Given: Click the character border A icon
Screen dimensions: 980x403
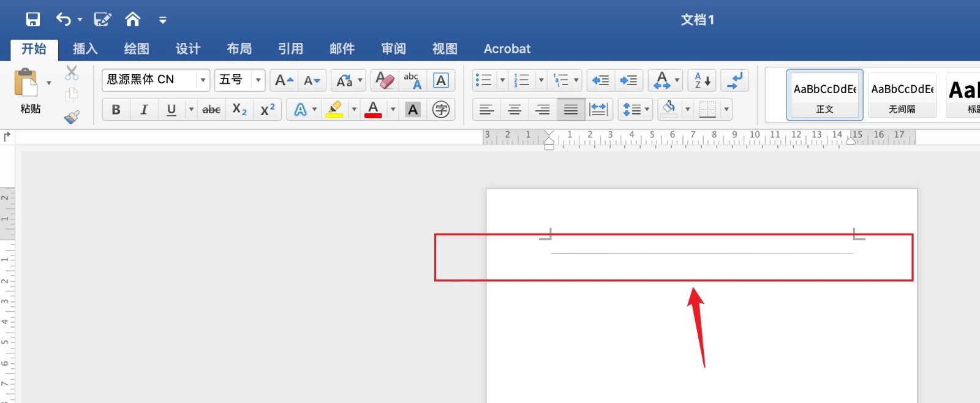Looking at the screenshot, I should point(441,80).
